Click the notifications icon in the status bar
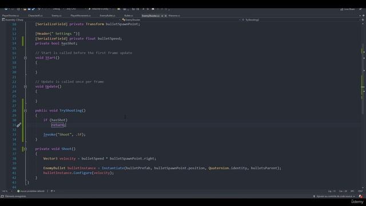Screen dimensions: 366x206 [361, 196]
